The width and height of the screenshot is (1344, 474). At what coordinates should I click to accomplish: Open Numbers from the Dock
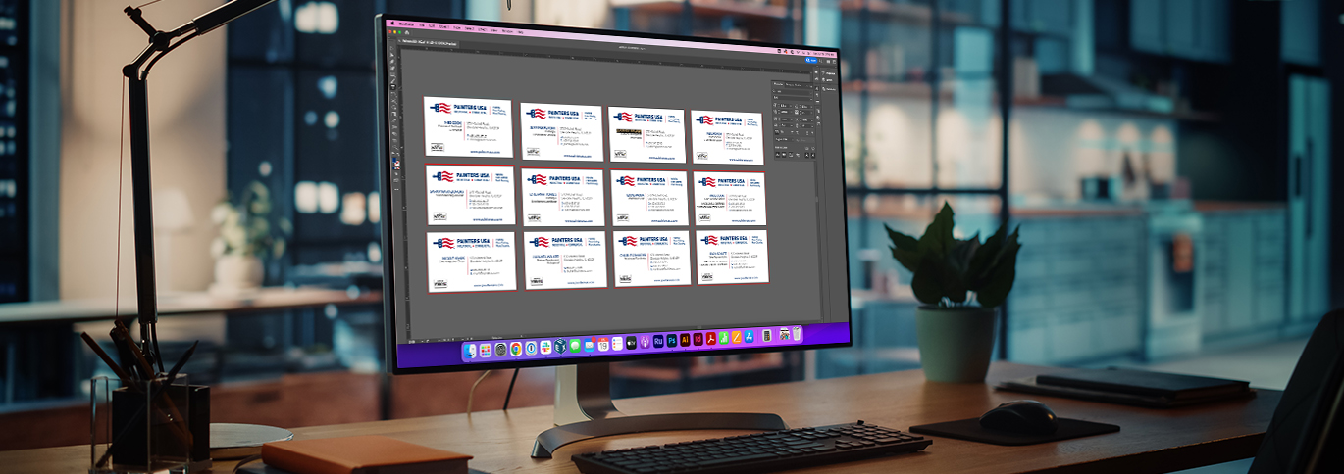pyautogui.click(x=724, y=338)
